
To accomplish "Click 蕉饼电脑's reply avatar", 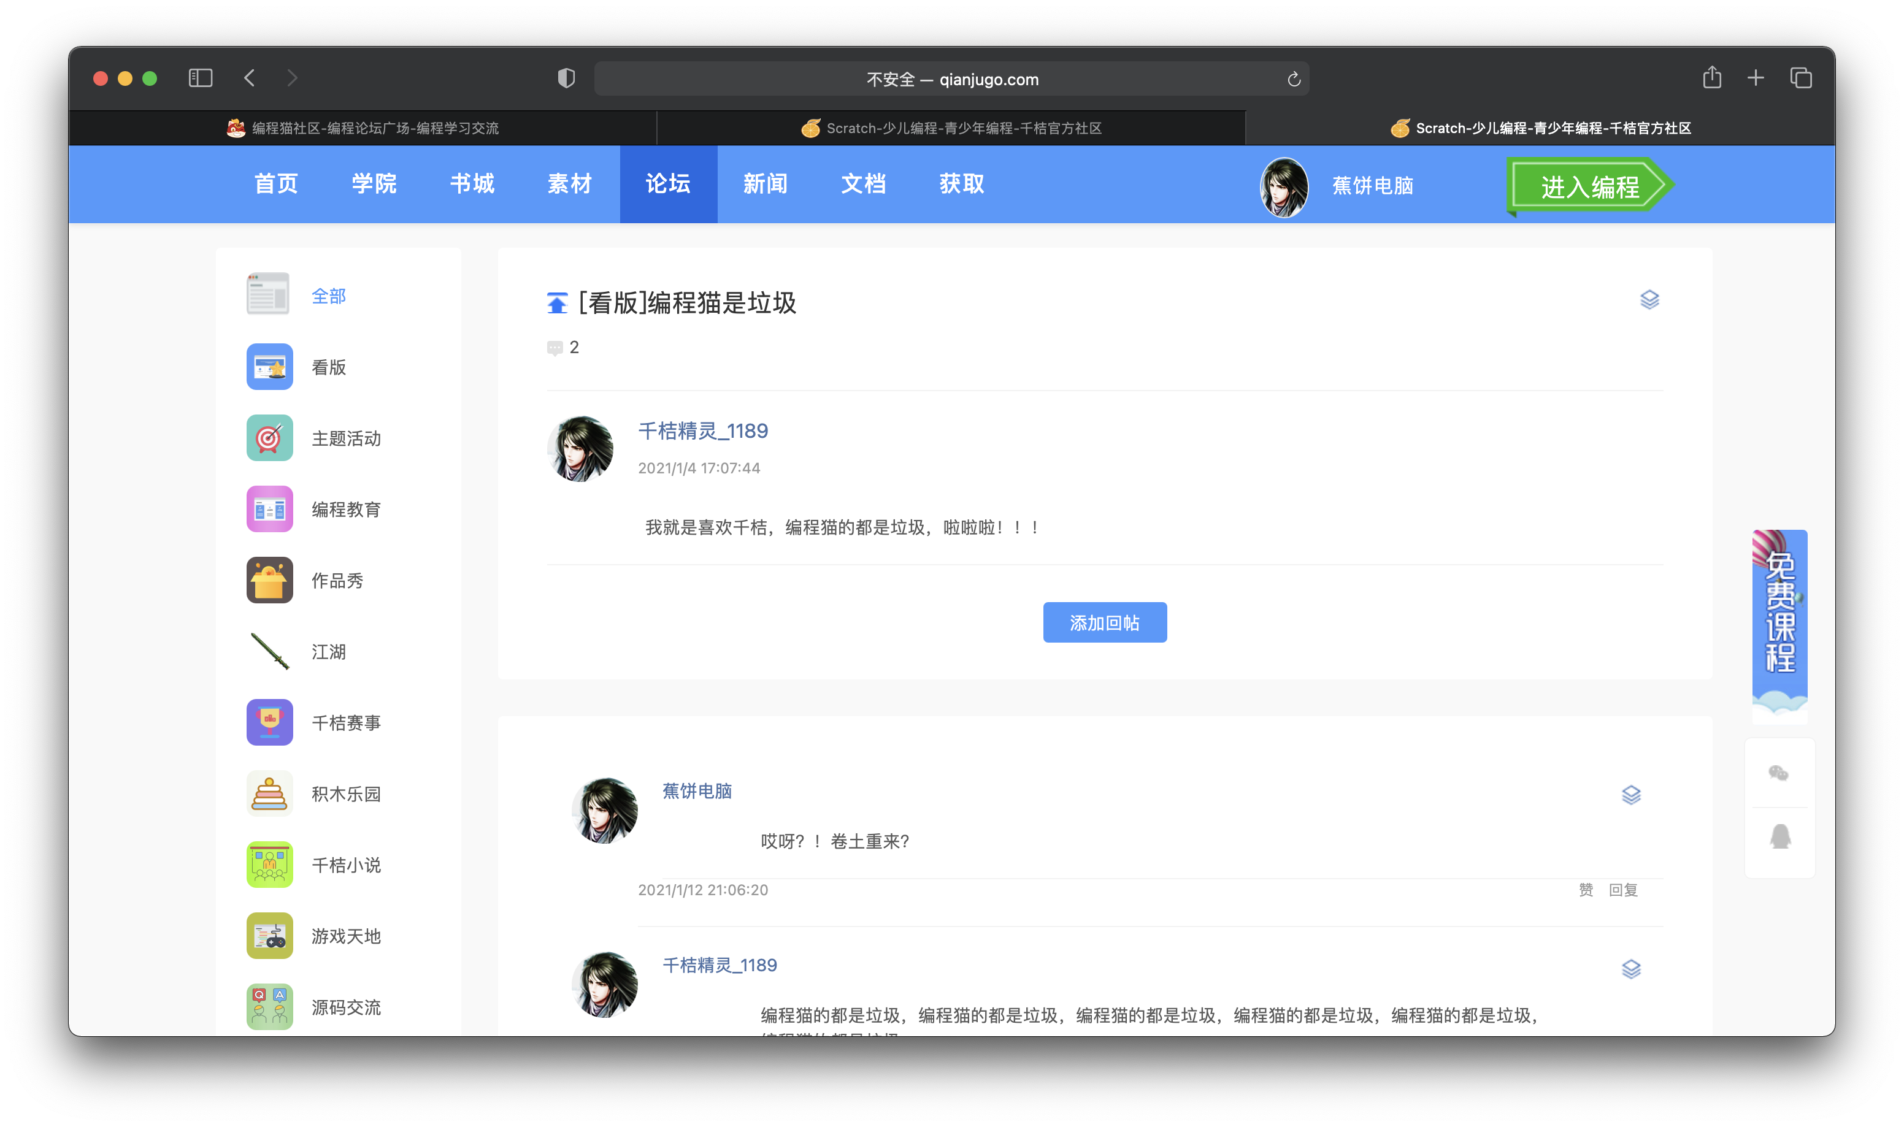I will click(605, 809).
